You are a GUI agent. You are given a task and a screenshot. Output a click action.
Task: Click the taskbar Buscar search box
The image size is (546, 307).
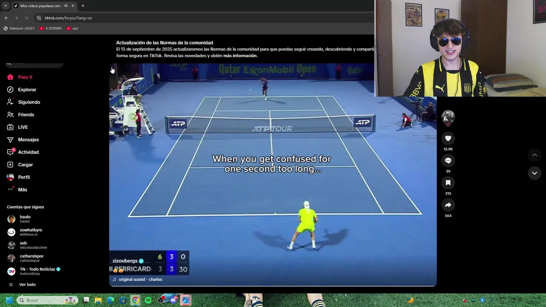coord(47,300)
